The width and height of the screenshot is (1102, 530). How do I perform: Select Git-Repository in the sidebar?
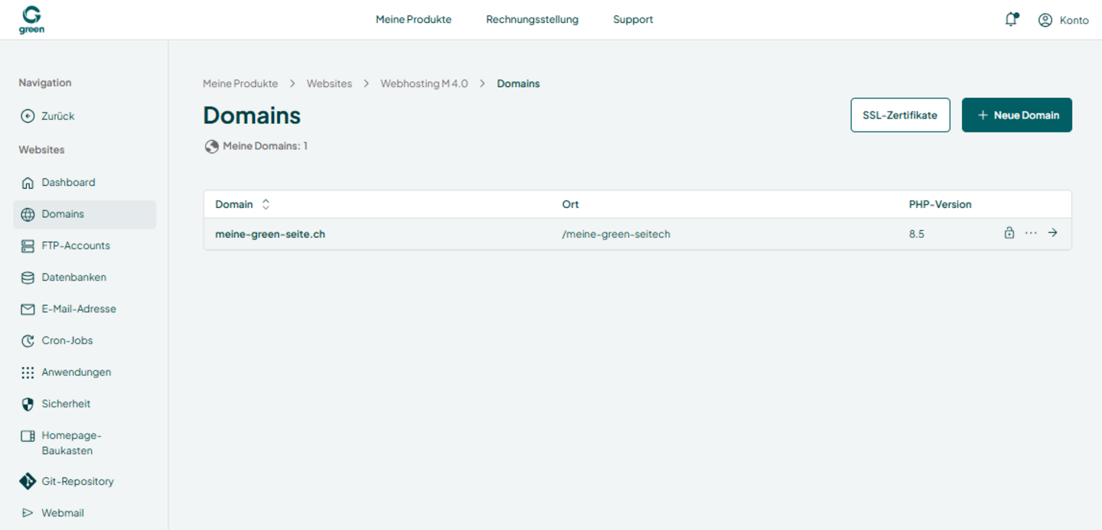pos(67,481)
